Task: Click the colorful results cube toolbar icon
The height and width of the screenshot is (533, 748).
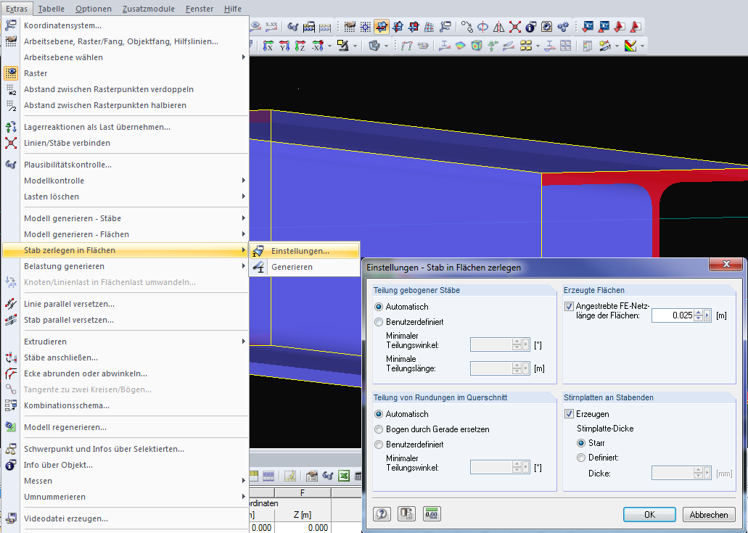Action: point(477,46)
